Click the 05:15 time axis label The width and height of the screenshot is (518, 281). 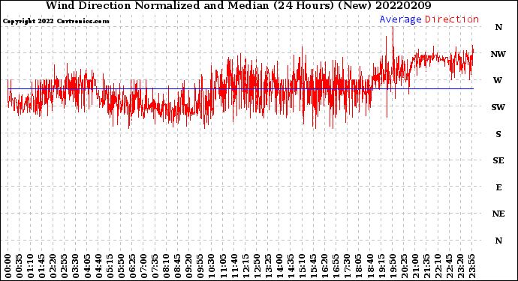pyautogui.click(x=110, y=266)
